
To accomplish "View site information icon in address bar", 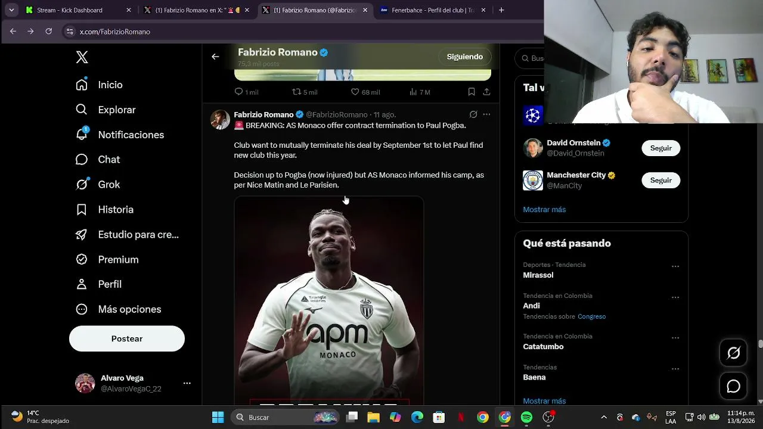I will [70, 32].
